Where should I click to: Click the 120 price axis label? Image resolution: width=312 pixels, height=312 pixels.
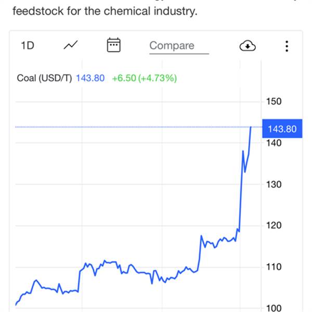point(274,225)
